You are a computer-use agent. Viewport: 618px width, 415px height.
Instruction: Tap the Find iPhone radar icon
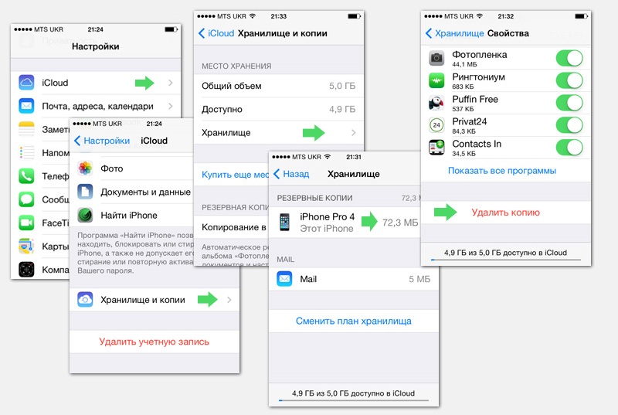tap(85, 215)
